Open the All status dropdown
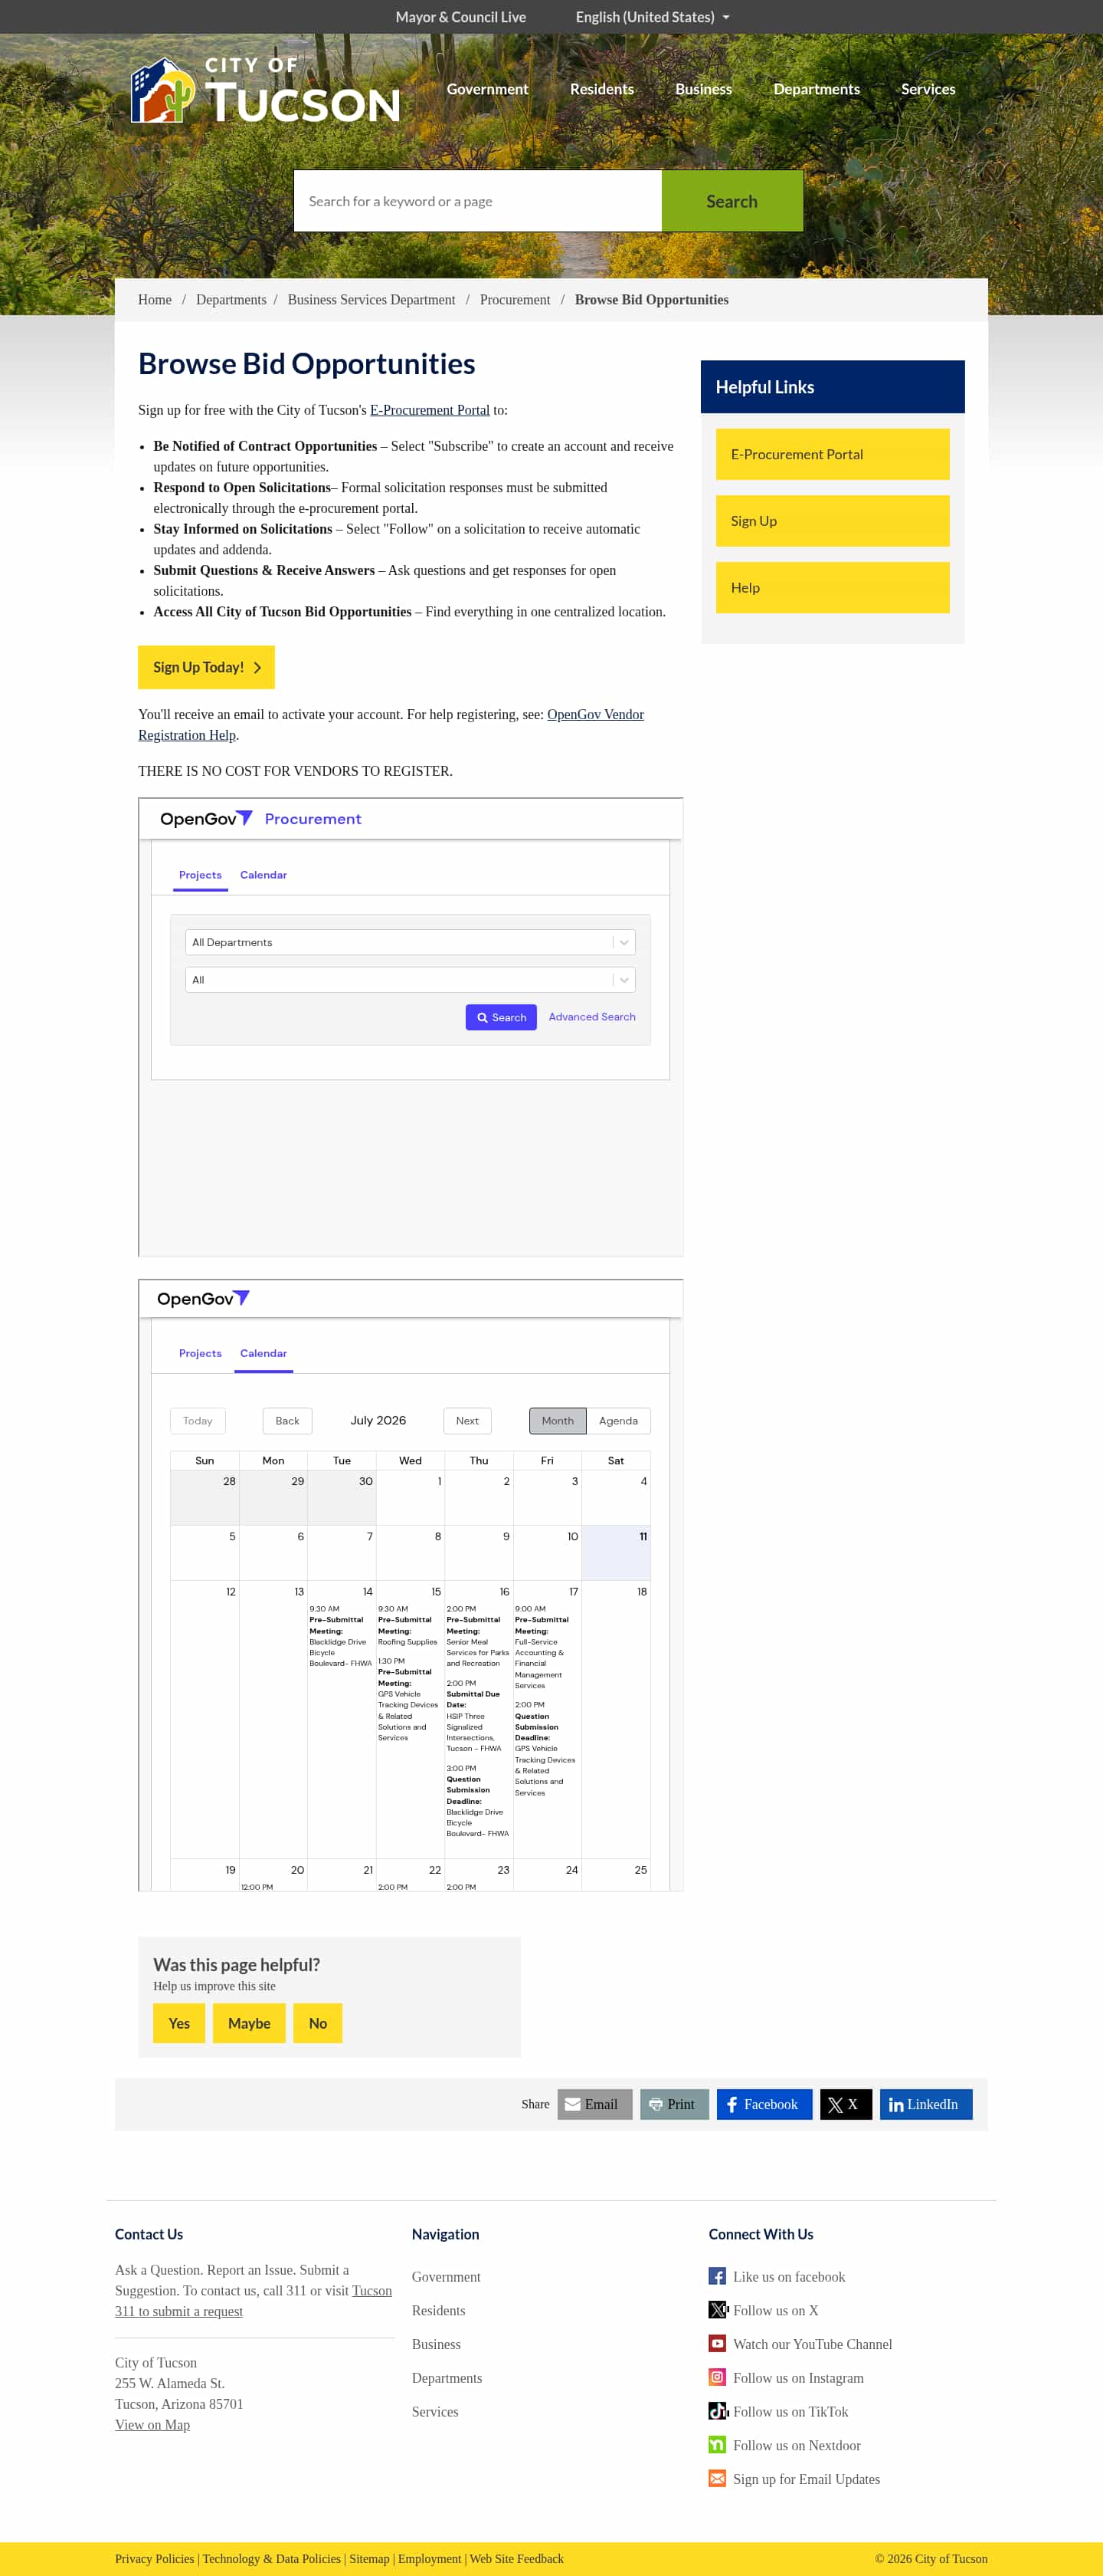The width and height of the screenshot is (1103, 2576). pyautogui.click(x=410, y=979)
